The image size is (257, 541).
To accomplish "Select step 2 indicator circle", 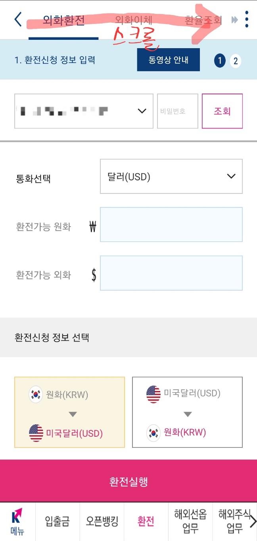I will click(235, 61).
